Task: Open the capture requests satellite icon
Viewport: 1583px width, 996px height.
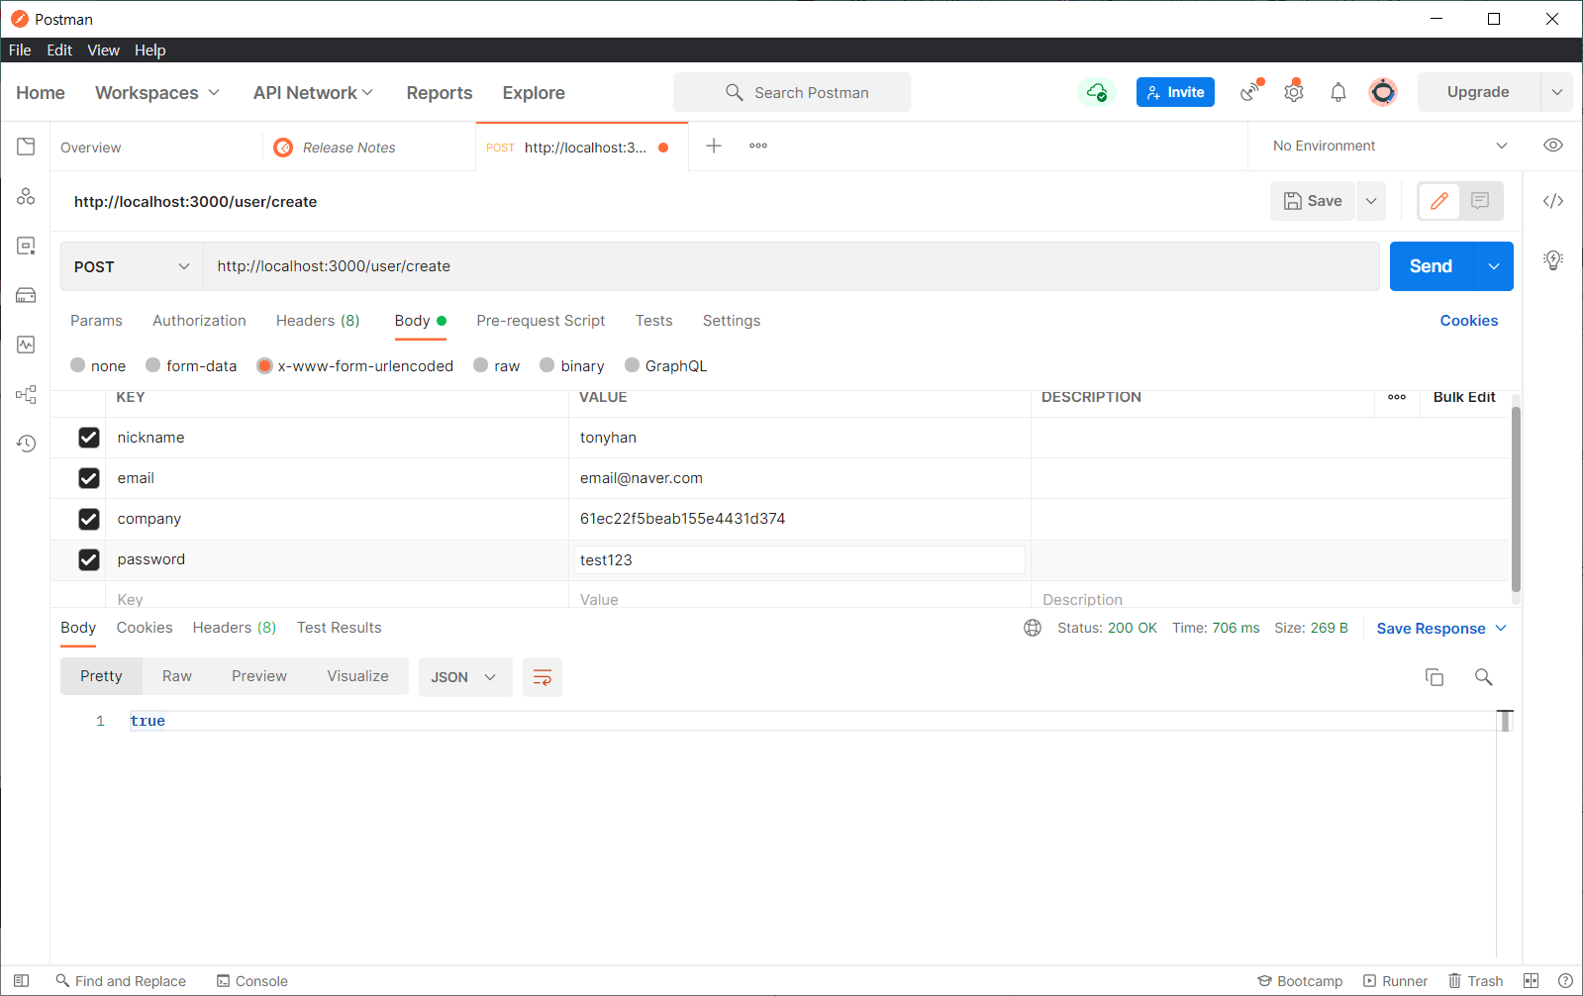Action: [x=1251, y=92]
